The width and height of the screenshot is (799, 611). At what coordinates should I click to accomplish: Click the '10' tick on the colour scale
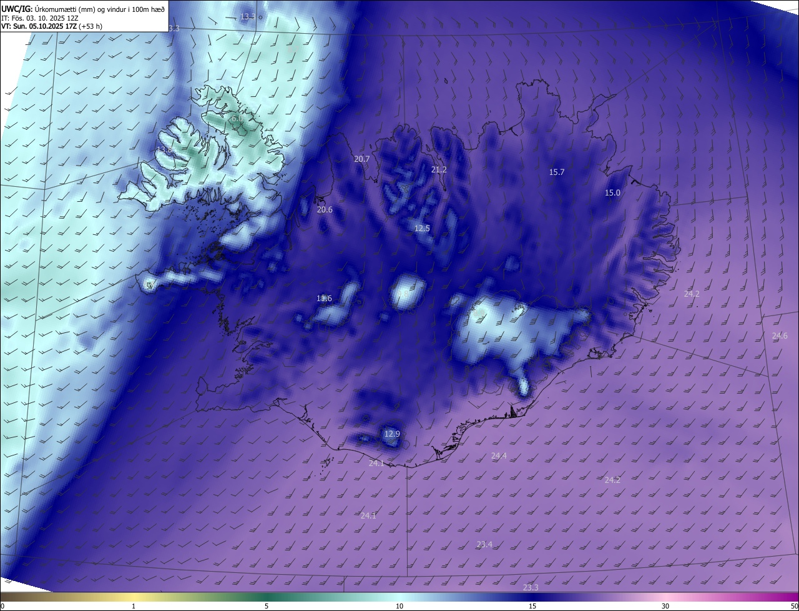click(x=399, y=607)
